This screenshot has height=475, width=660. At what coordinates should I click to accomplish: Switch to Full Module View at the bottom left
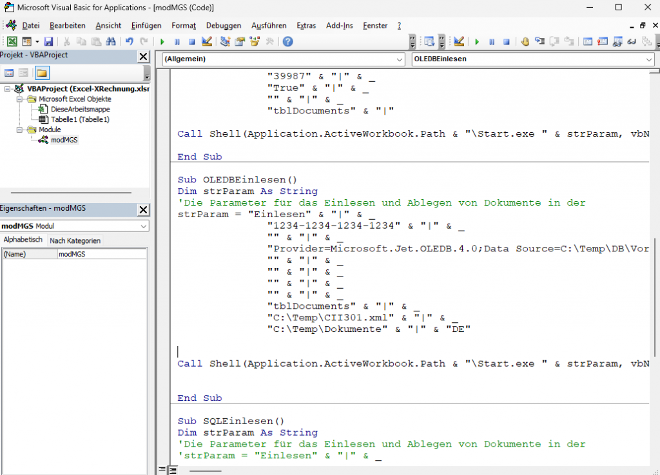pyautogui.click(x=173, y=470)
